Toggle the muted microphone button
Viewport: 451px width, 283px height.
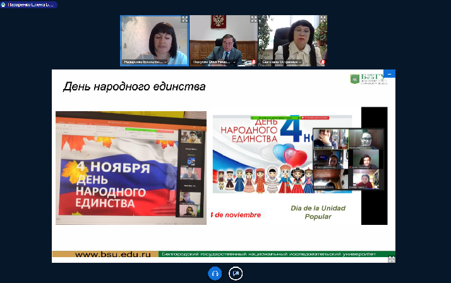point(236,273)
